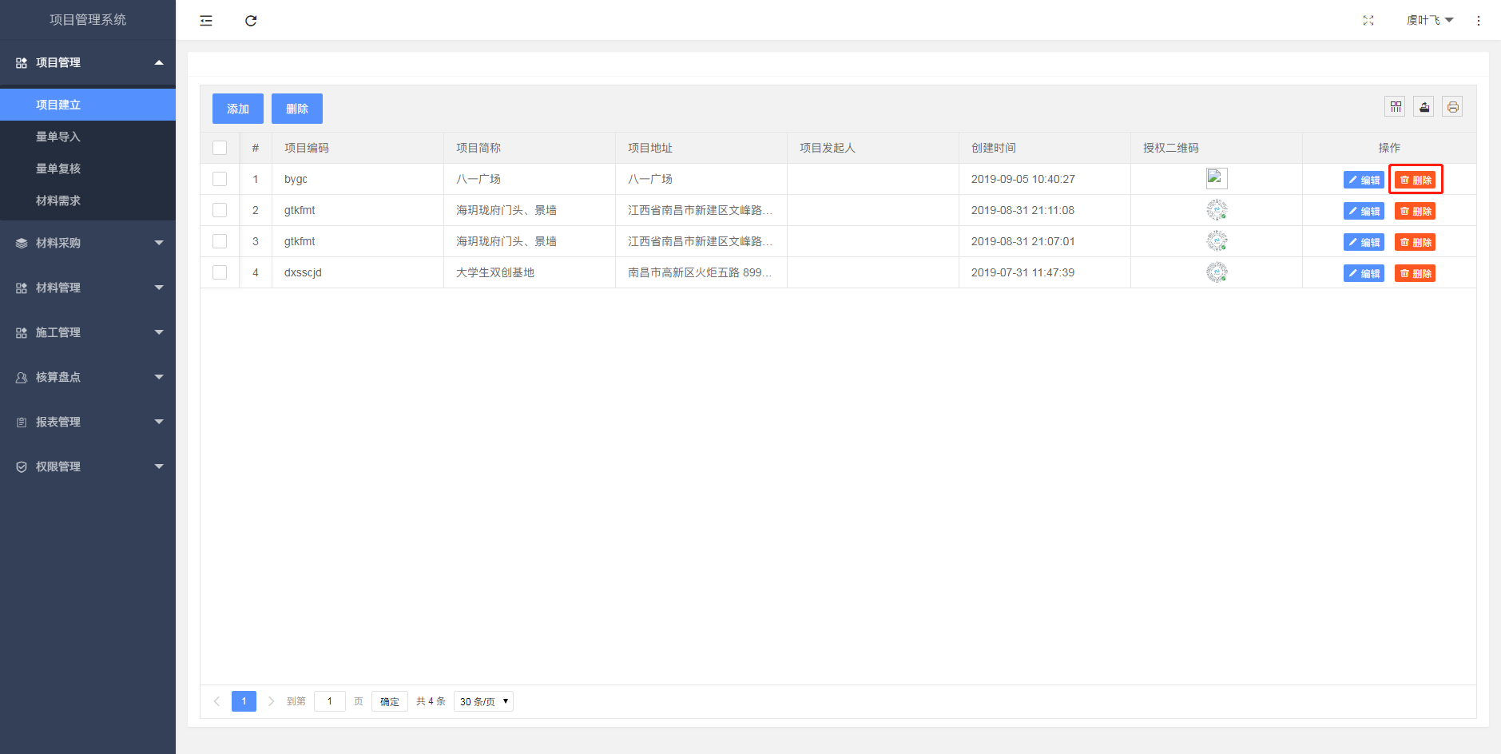Click the 项目管理系统 title logo
This screenshot has width=1501, height=754.
click(x=88, y=20)
